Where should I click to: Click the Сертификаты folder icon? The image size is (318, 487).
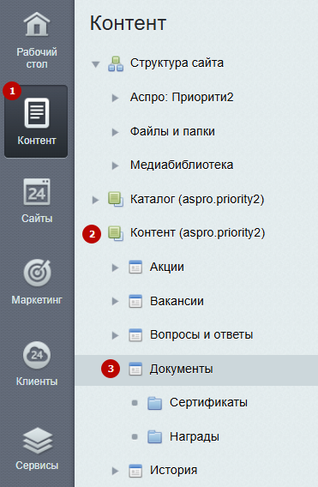(x=154, y=403)
